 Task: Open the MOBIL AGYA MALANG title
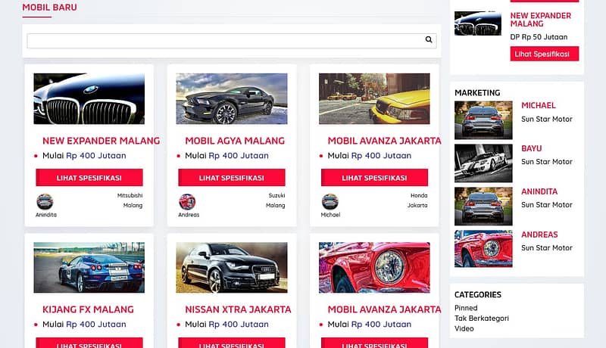(x=235, y=141)
